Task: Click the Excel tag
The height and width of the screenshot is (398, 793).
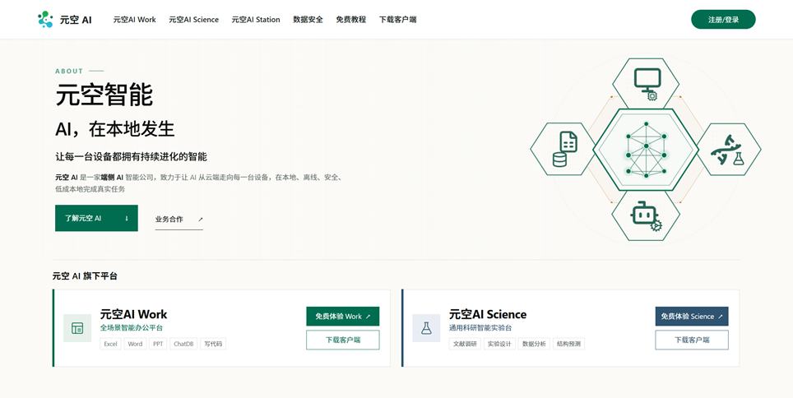Action: pos(111,344)
